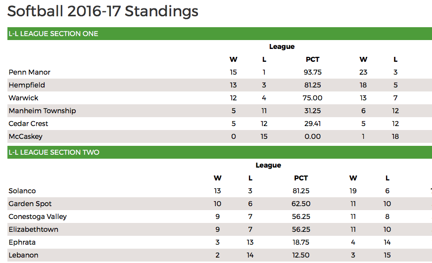Click the Section One PCT column header
This screenshot has width=432, height=263.
[x=312, y=59]
